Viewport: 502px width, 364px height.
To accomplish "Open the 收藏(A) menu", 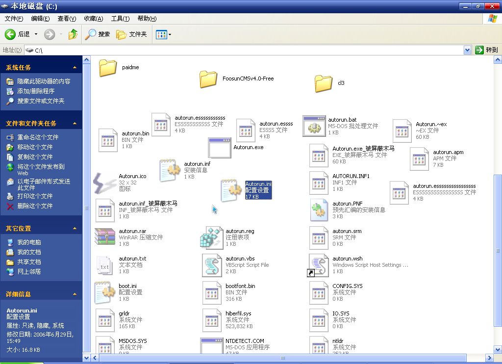I will point(94,19).
